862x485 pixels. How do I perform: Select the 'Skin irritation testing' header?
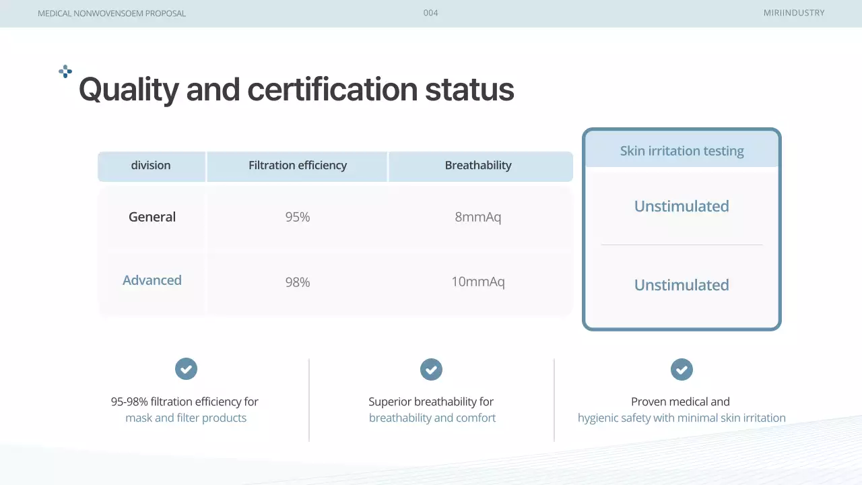[x=682, y=151]
